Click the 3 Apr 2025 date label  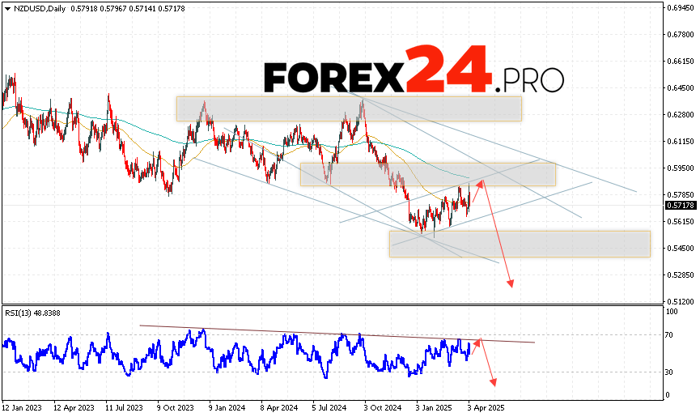coord(486,410)
